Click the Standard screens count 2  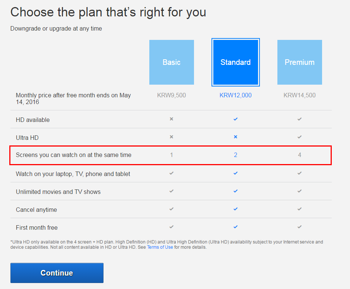coord(235,155)
